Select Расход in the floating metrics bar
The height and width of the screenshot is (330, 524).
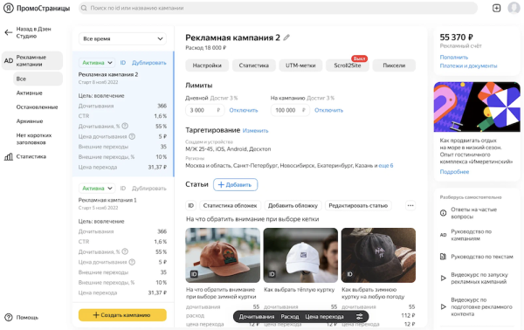click(x=290, y=317)
